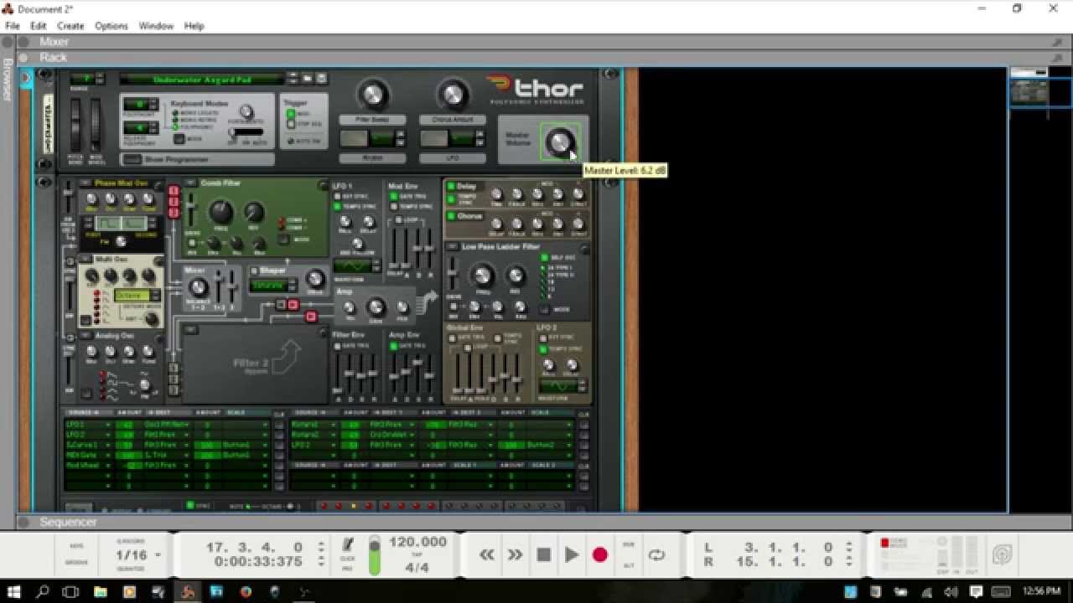Click the save patch disk icon
This screenshot has height=603, width=1073.
coord(320,80)
